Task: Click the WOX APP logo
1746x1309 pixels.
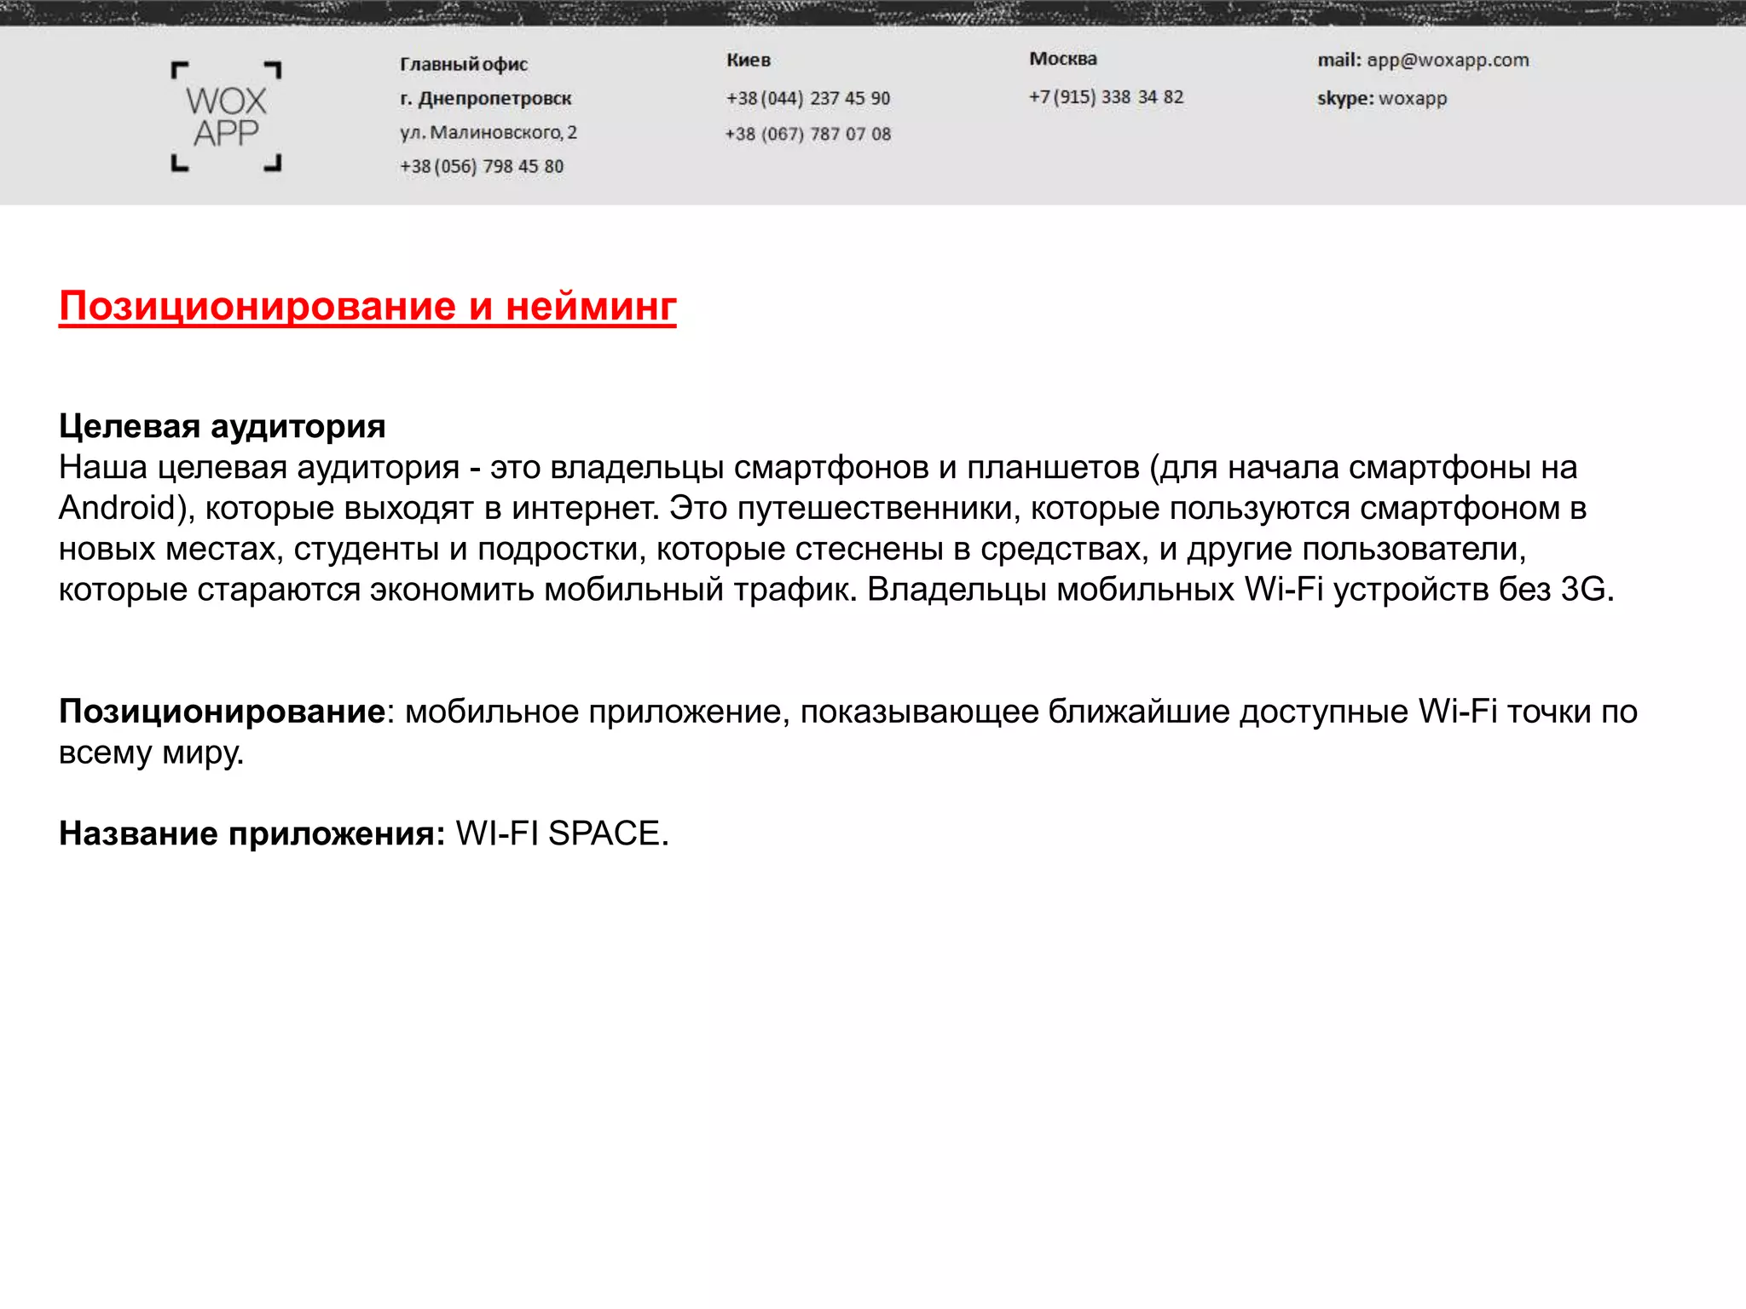Action: tap(226, 117)
